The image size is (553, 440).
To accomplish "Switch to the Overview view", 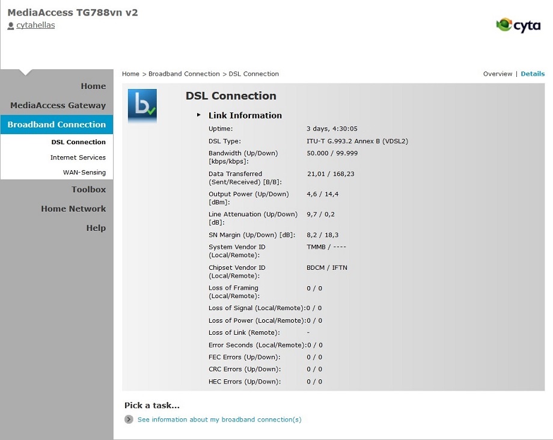I will click(x=498, y=74).
